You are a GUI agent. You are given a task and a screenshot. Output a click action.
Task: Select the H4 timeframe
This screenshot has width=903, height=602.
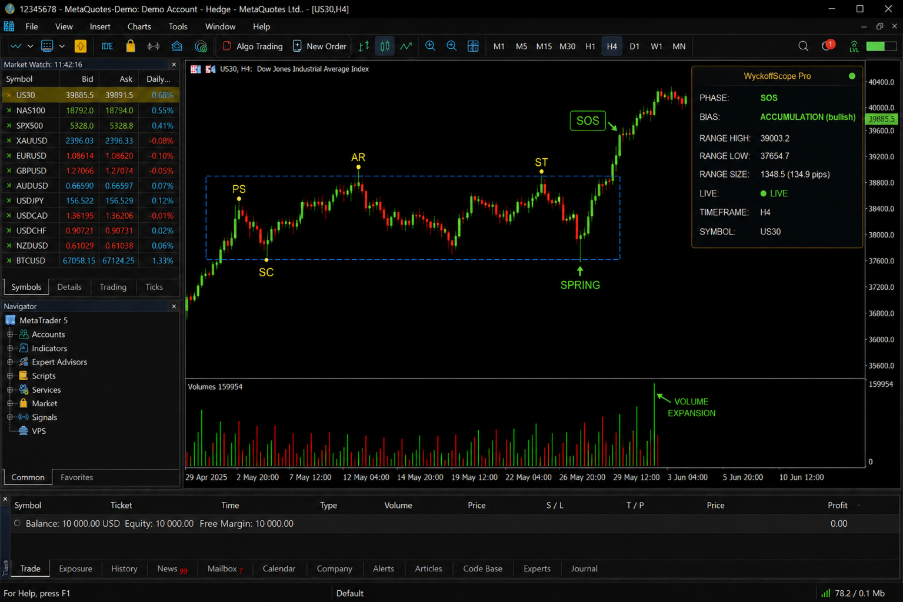tap(612, 46)
